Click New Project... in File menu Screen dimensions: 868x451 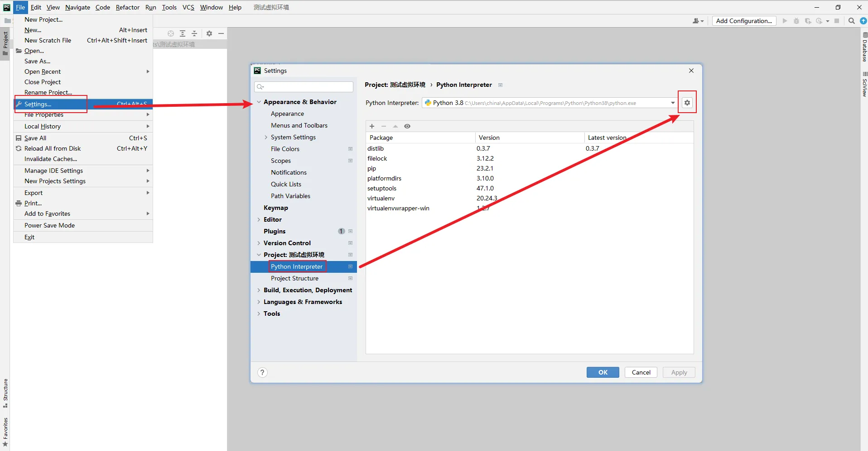pyautogui.click(x=83, y=19)
